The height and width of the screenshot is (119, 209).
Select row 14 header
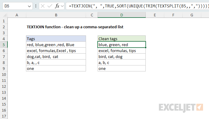[x=4, y=98]
